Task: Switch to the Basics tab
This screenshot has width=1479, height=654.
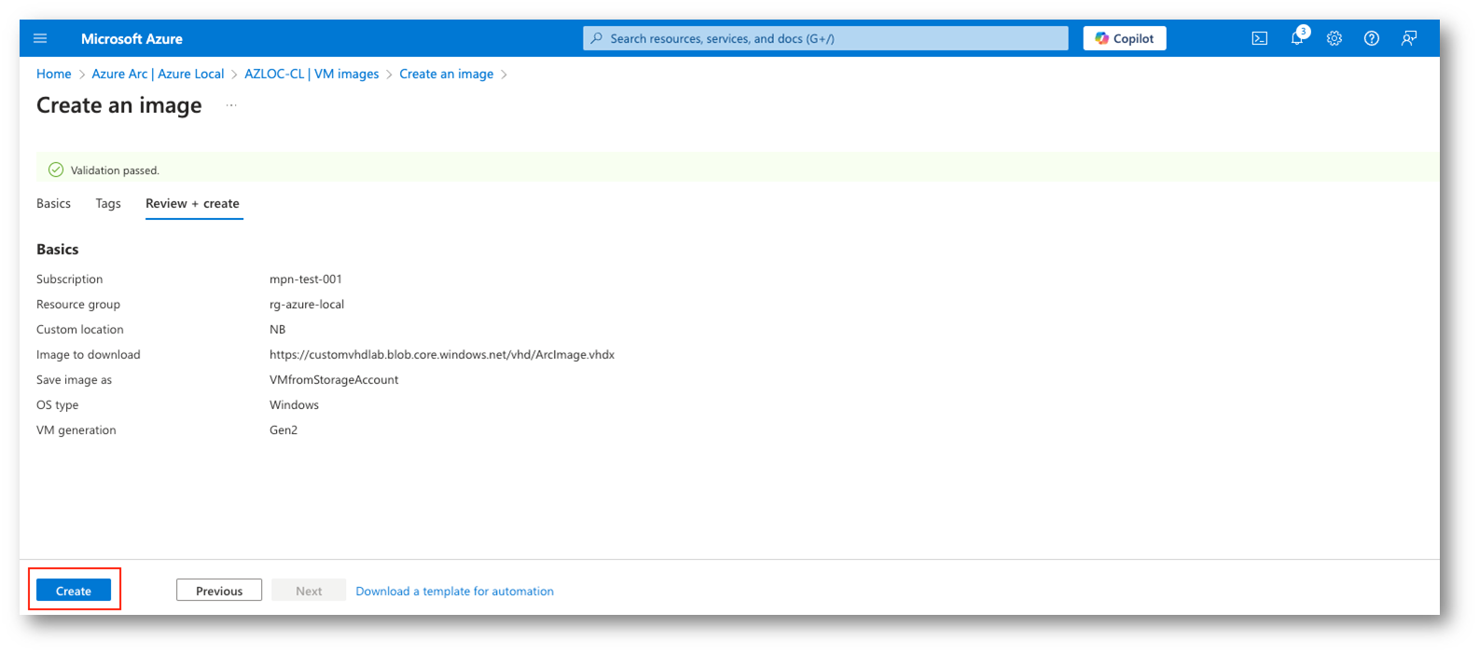Action: tap(53, 203)
